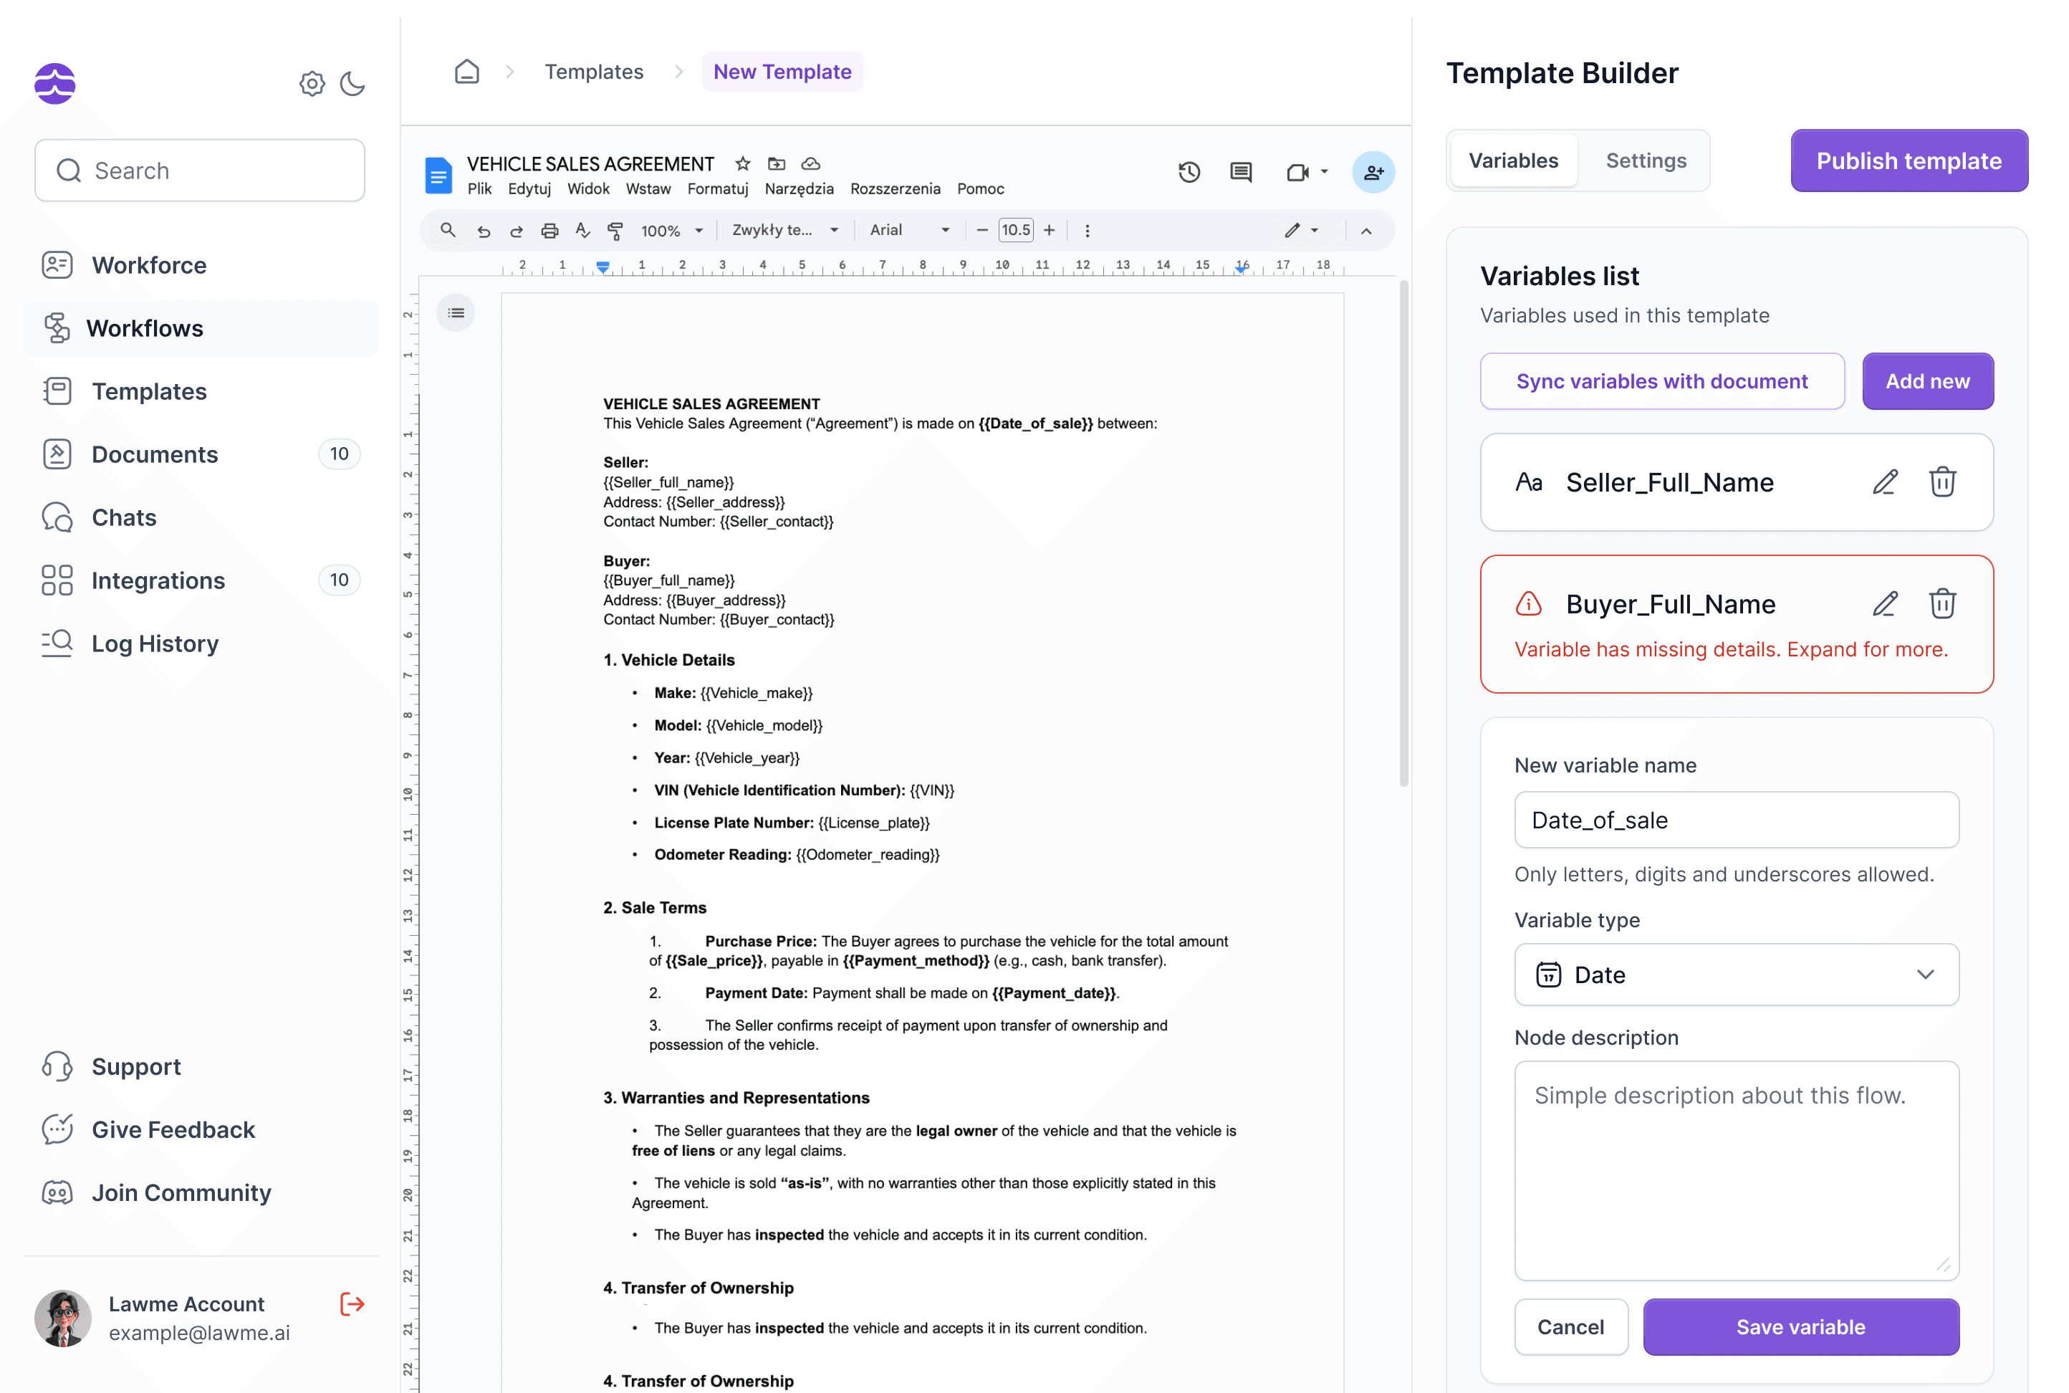Viewport: 2069px width, 1393px height.
Task: Go to home via breadcrumb house icon
Action: tap(467, 72)
